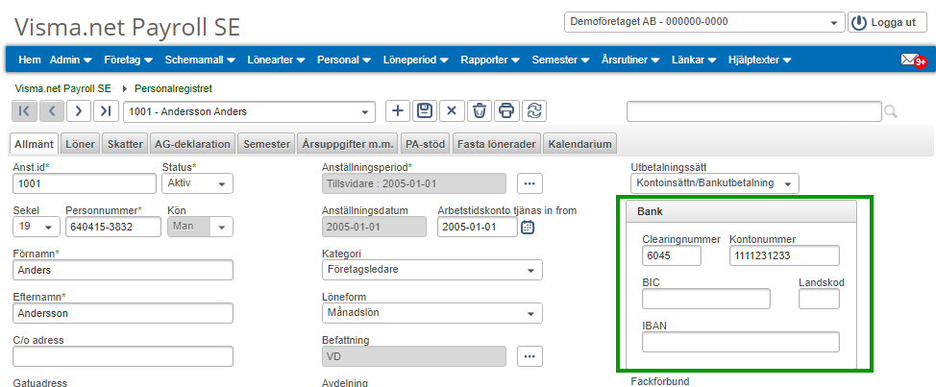Open the mail notifications icon

click(x=913, y=60)
